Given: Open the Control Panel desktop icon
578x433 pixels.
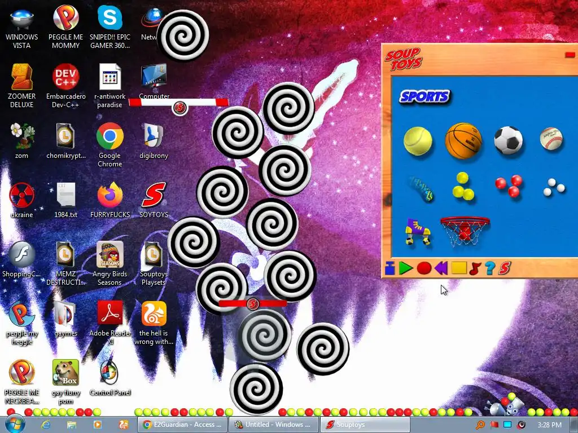Looking at the screenshot, I should tap(110, 378).
